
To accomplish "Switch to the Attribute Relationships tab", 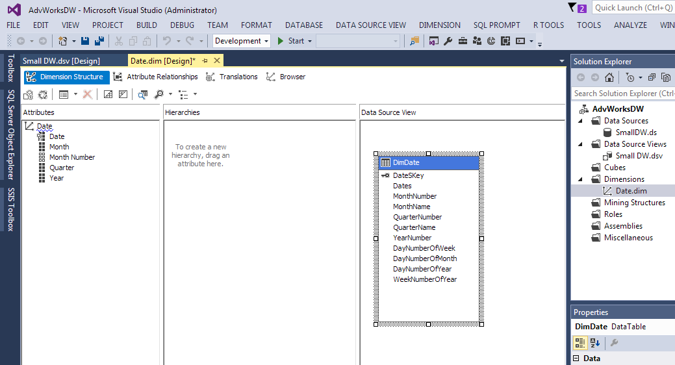I will pyautogui.click(x=156, y=77).
